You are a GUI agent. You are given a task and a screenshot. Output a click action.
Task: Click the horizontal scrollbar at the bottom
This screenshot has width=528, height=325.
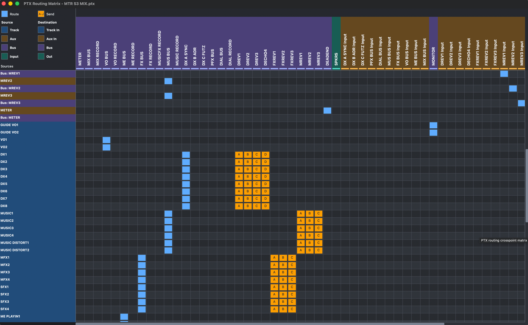tap(260, 324)
